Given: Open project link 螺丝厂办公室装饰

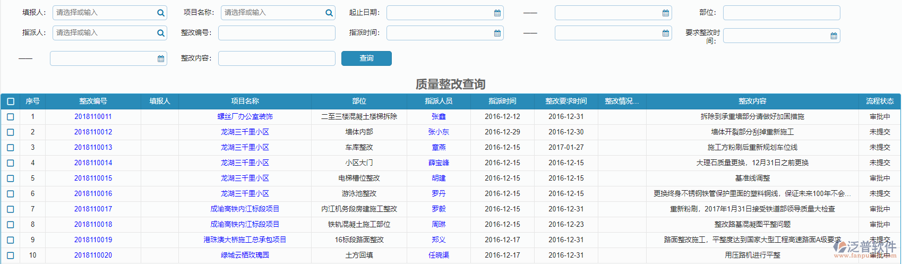Looking at the screenshot, I should 245,117.
